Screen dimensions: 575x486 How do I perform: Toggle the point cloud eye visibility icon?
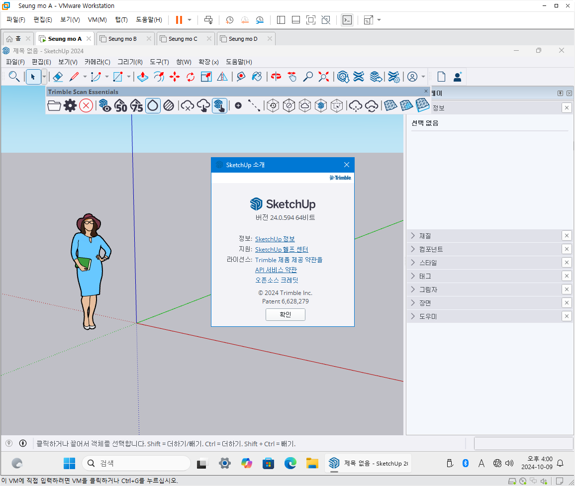coord(105,105)
